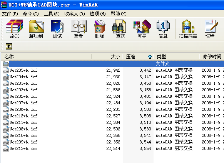Click DXF icon of Uct201wb.dxf

tap(6, 83)
